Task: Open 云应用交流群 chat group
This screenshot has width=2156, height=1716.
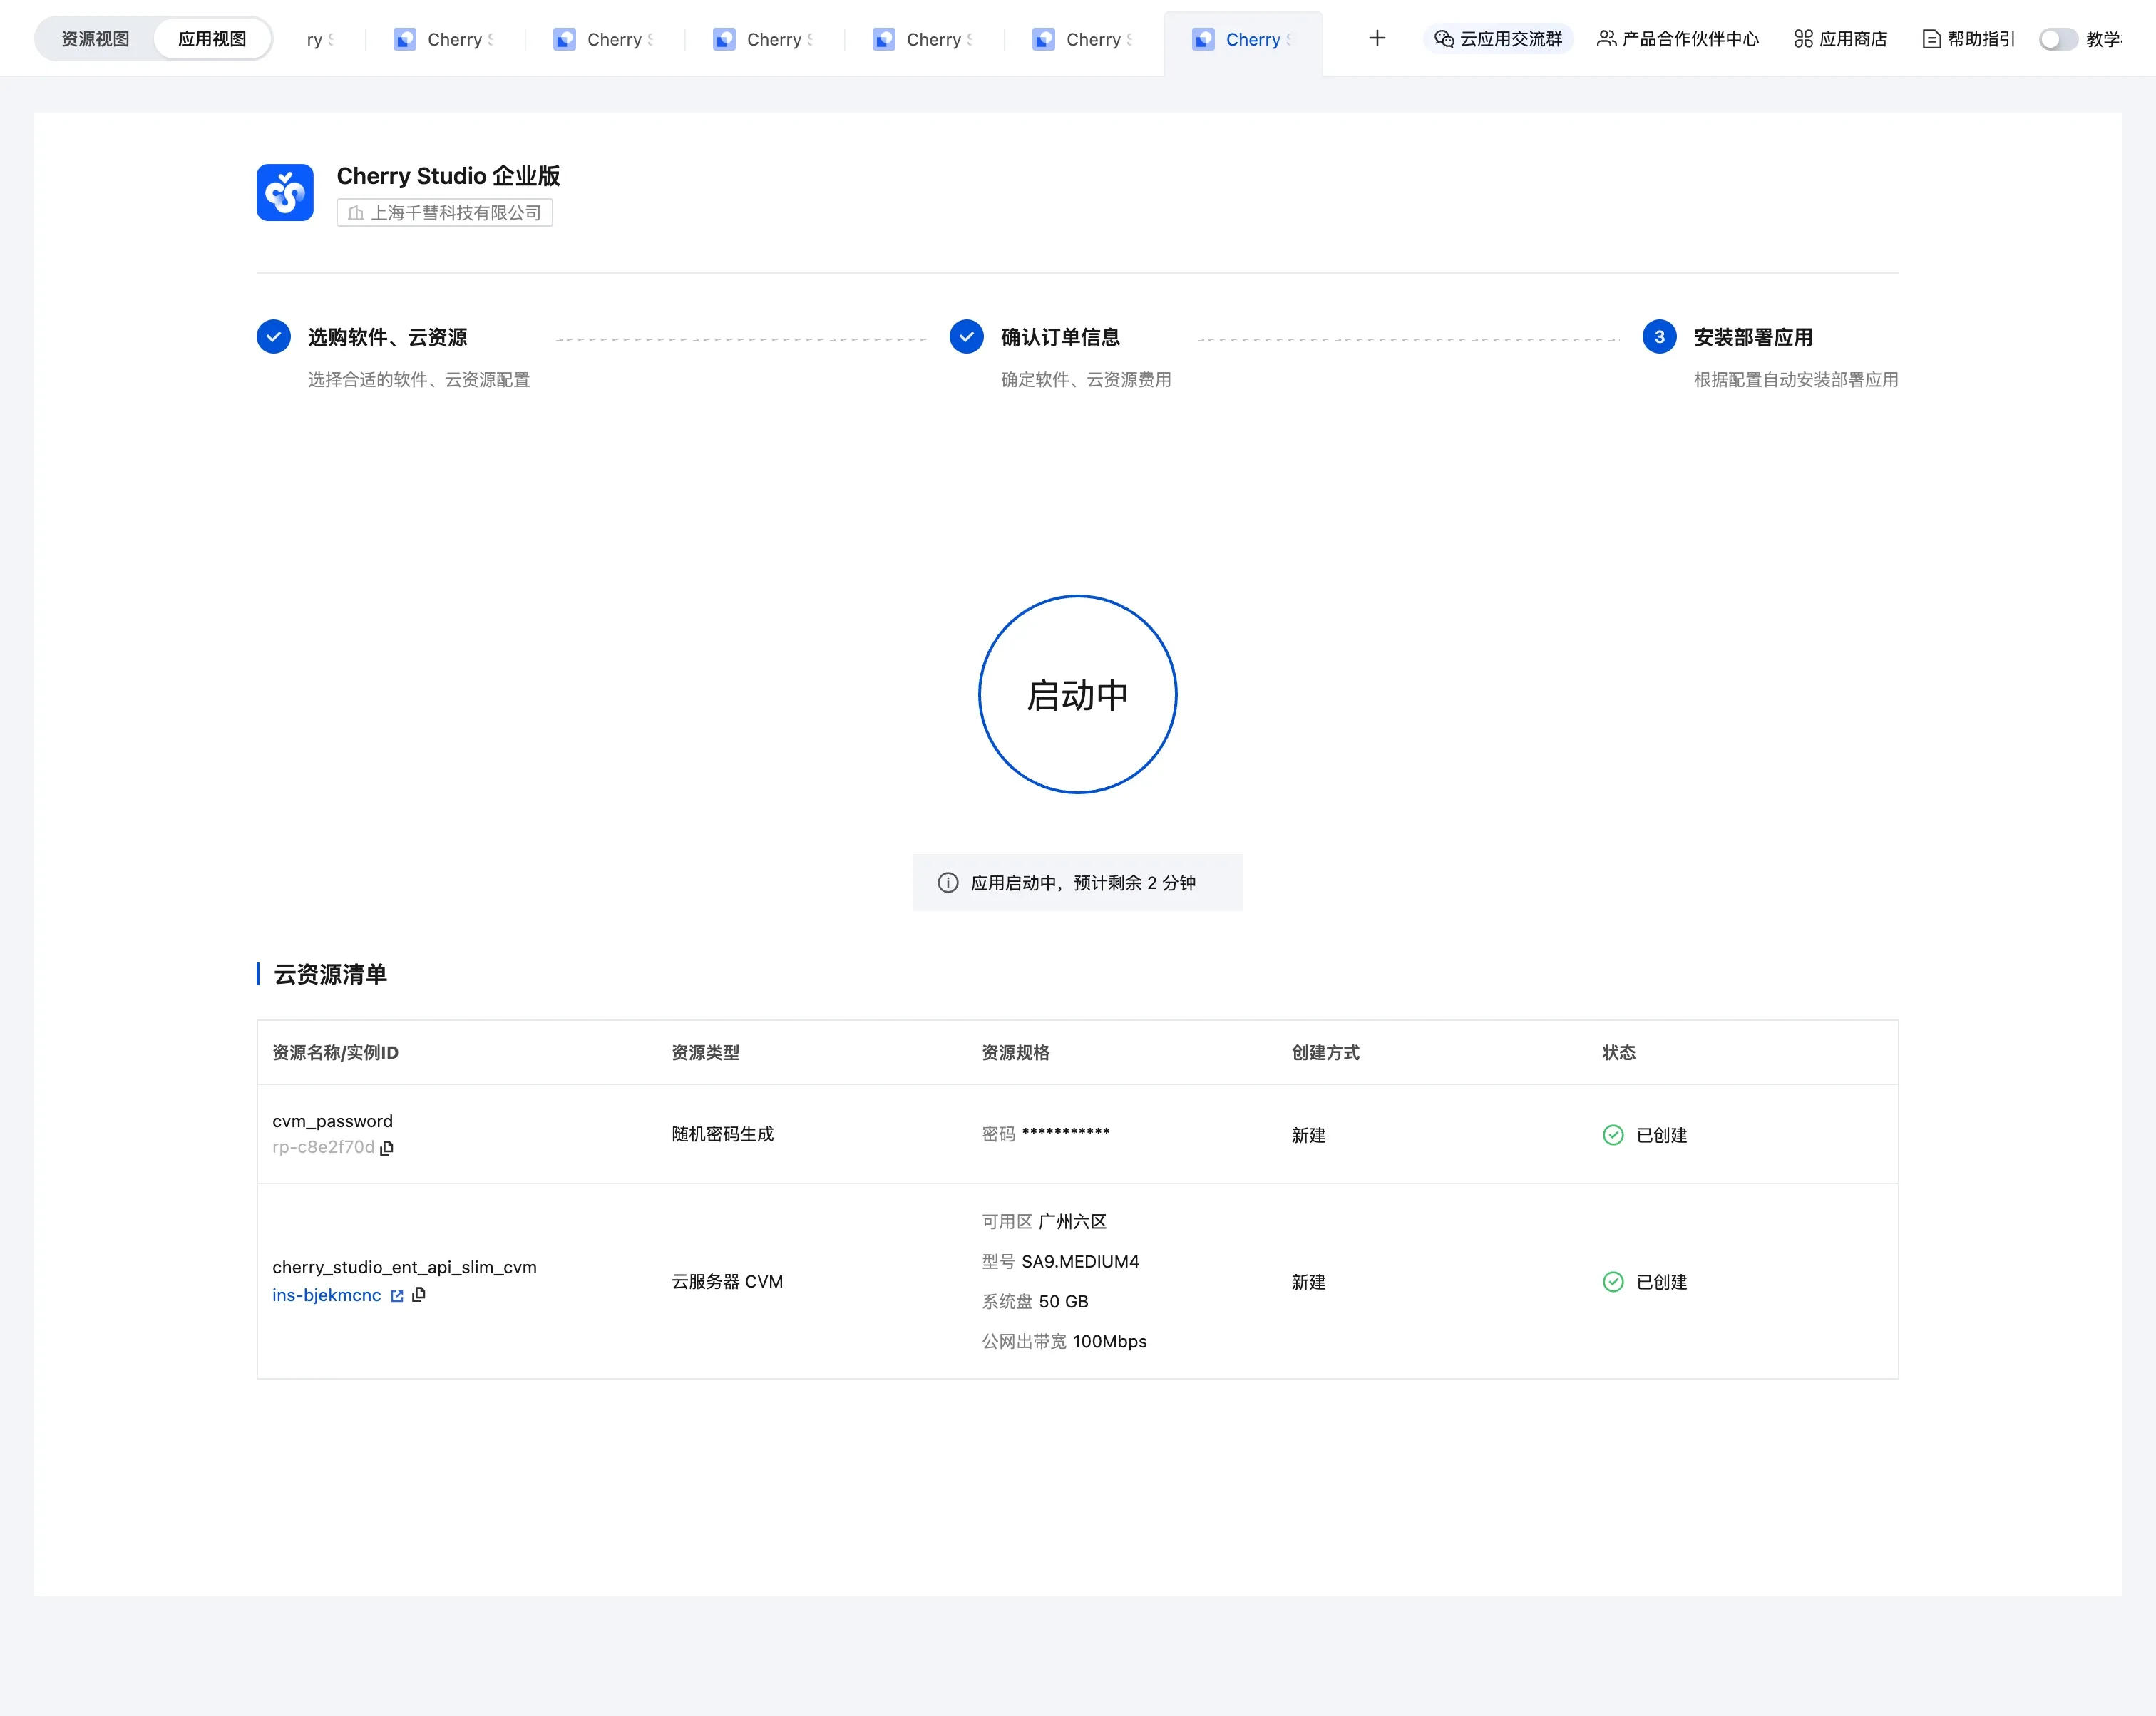Action: coord(1498,39)
